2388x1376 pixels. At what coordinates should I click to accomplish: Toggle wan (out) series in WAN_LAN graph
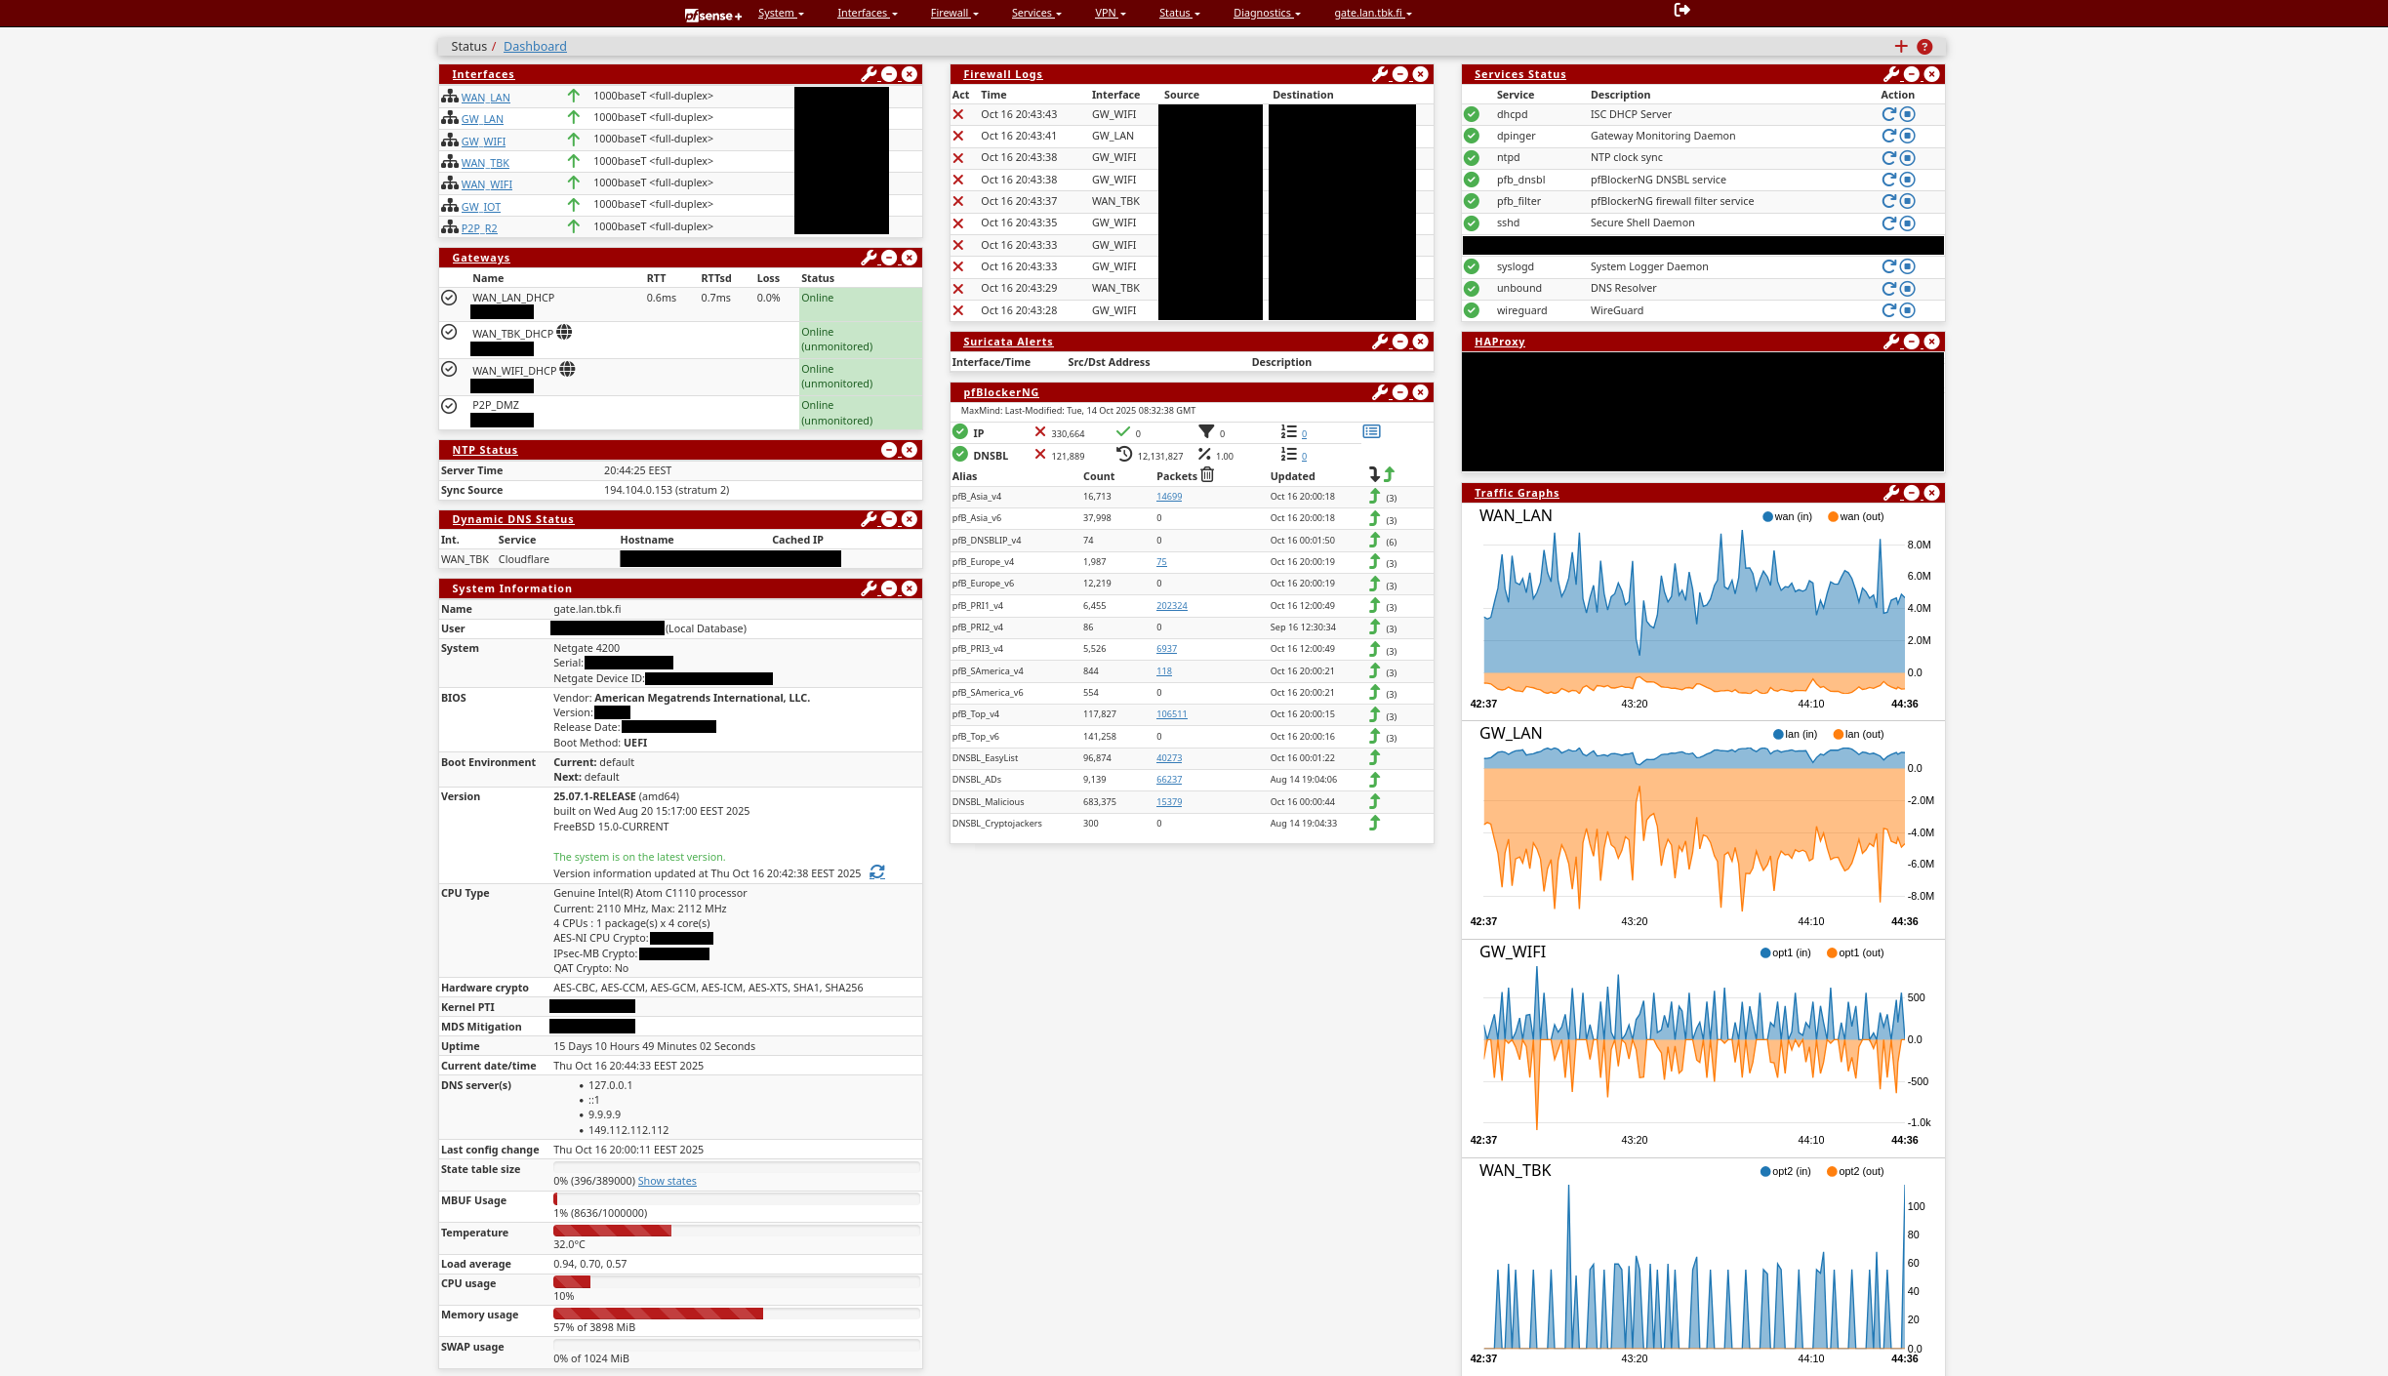(x=1856, y=516)
